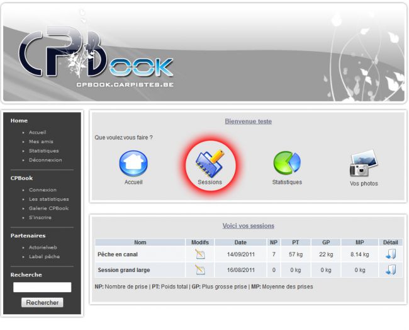Screen dimensions: 409x330
Task: Click the NP column header
Action: [274, 242]
